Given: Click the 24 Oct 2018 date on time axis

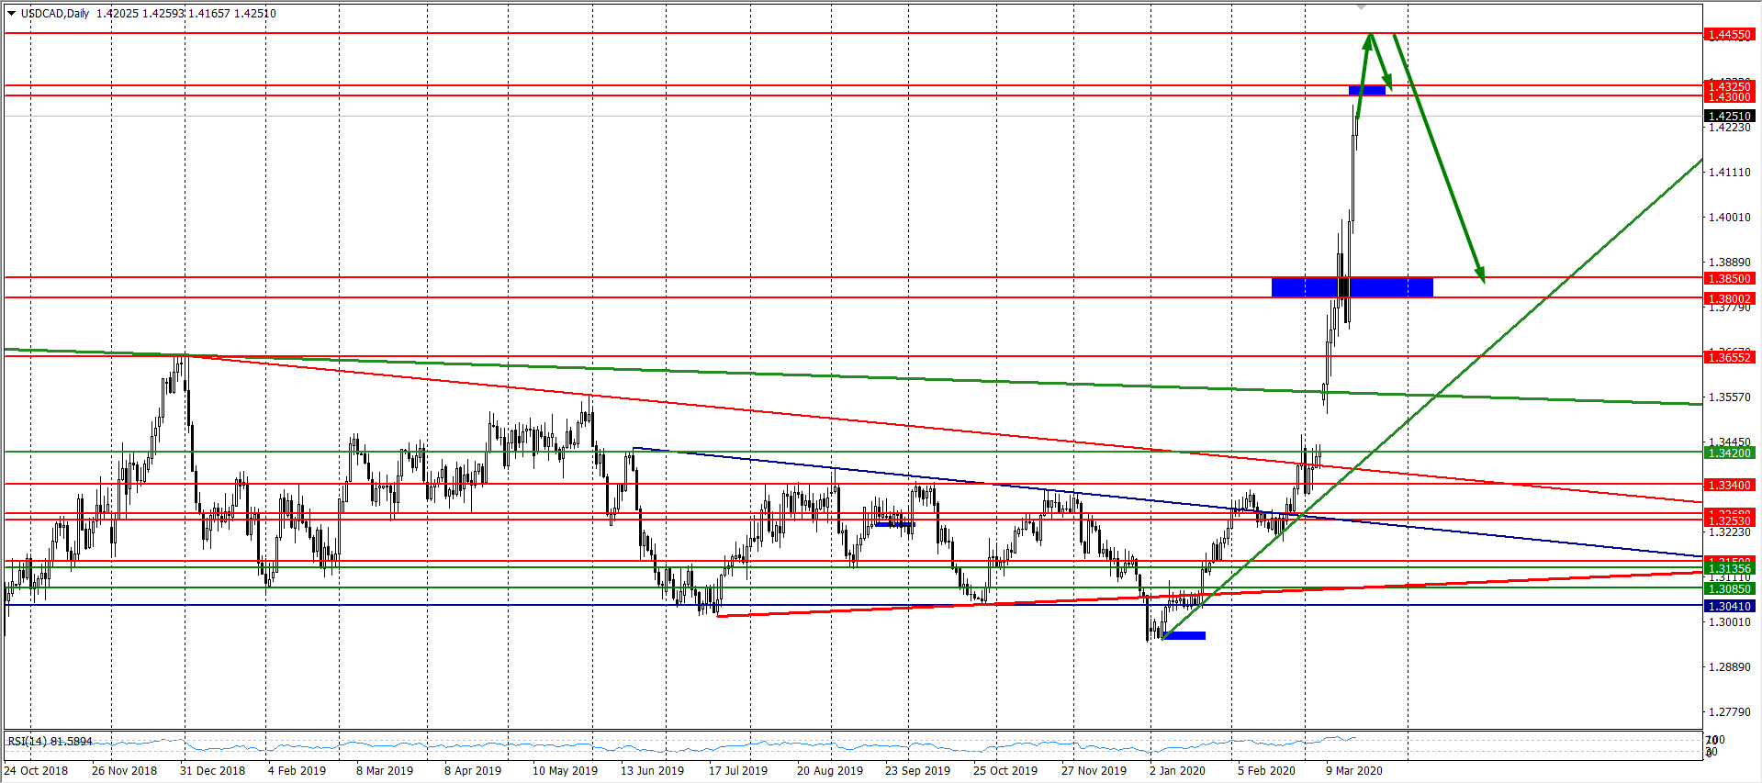Looking at the screenshot, I should point(36,770).
